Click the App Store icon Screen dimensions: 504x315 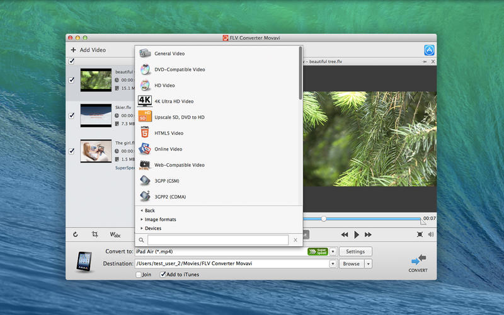tap(429, 50)
